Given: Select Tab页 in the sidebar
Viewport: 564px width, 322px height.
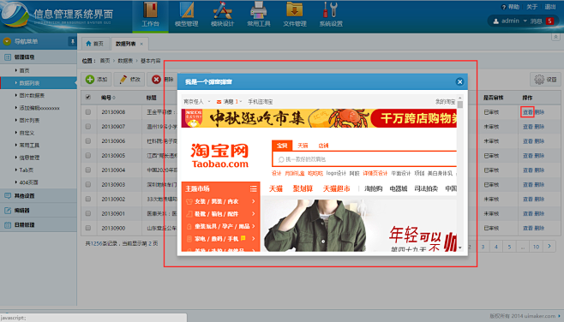Looking at the screenshot, I should click(x=27, y=170).
